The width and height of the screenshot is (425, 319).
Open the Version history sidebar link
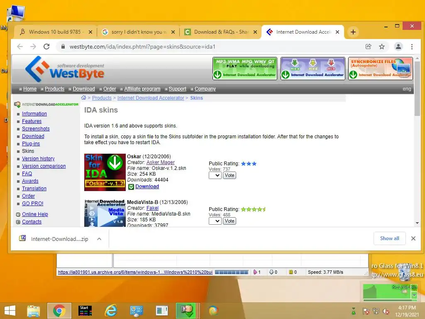38,159
